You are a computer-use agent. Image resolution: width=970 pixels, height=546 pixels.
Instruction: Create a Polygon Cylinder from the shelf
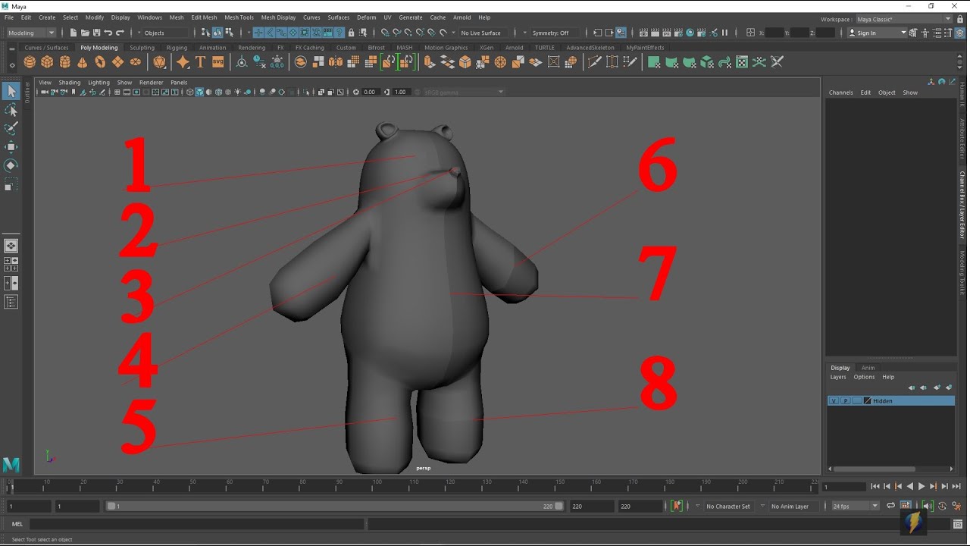[x=65, y=61]
